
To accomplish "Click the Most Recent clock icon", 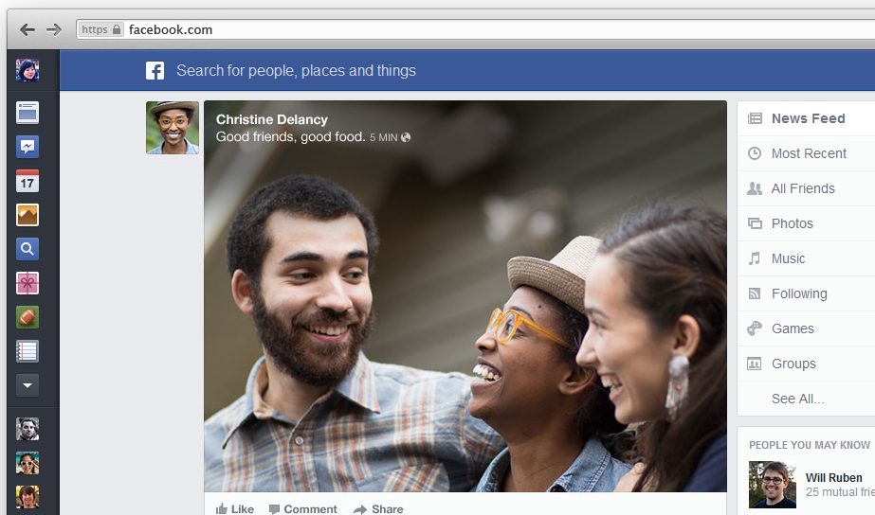I will [755, 153].
